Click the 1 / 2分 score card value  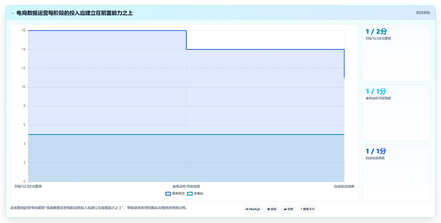(376, 32)
